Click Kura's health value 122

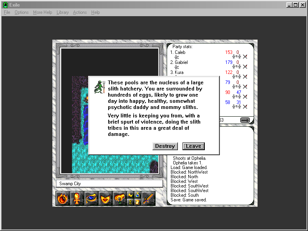[x=229, y=72]
